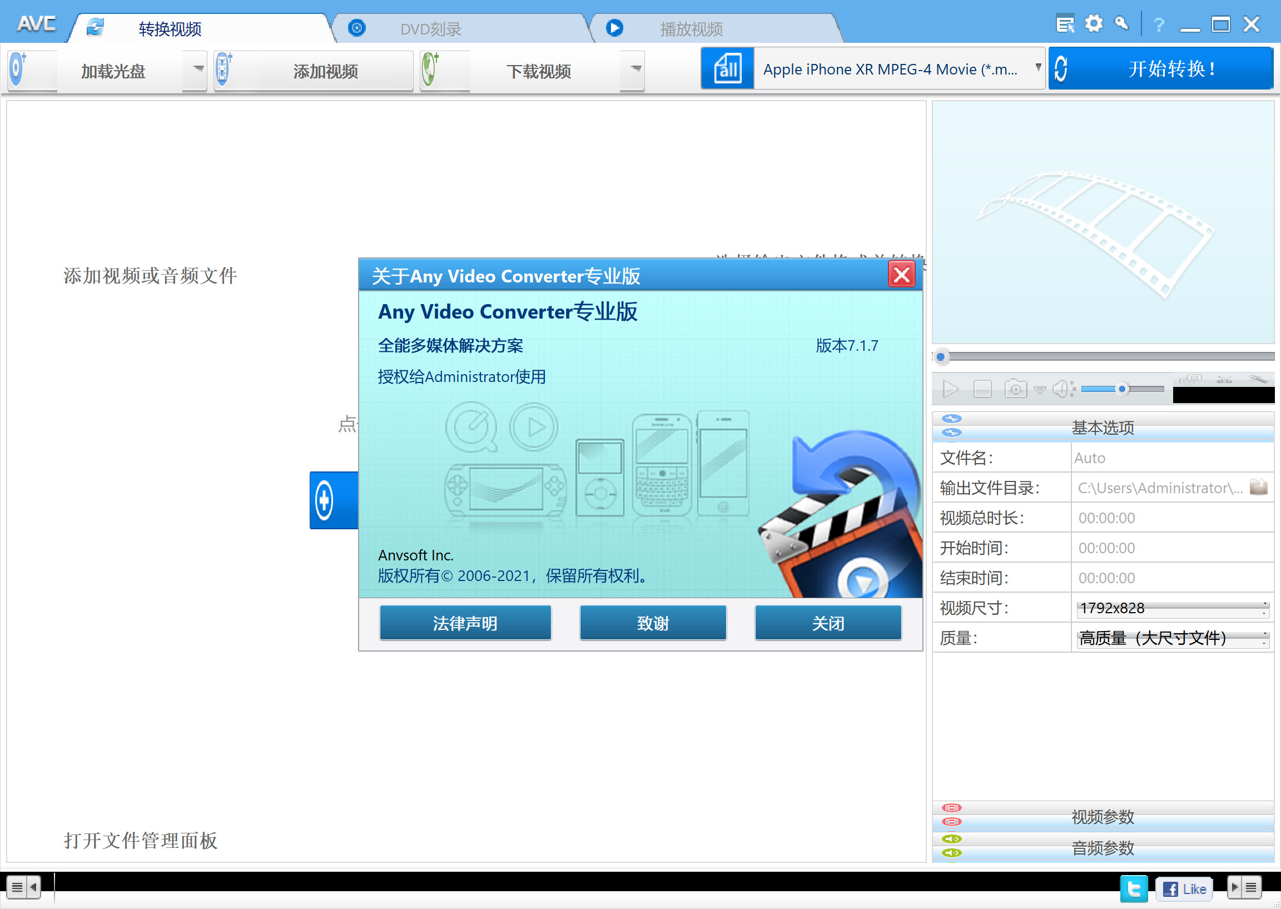This screenshot has height=909, width=1281.
Task: Click the 添加视频 add video button
Action: coord(314,71)
